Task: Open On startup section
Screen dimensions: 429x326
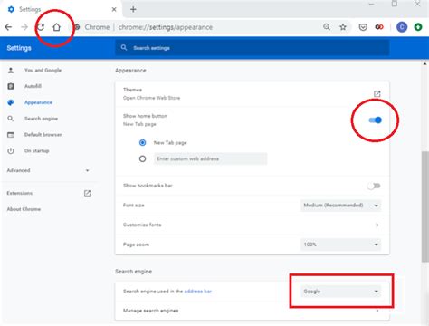Action: (37, 150)
